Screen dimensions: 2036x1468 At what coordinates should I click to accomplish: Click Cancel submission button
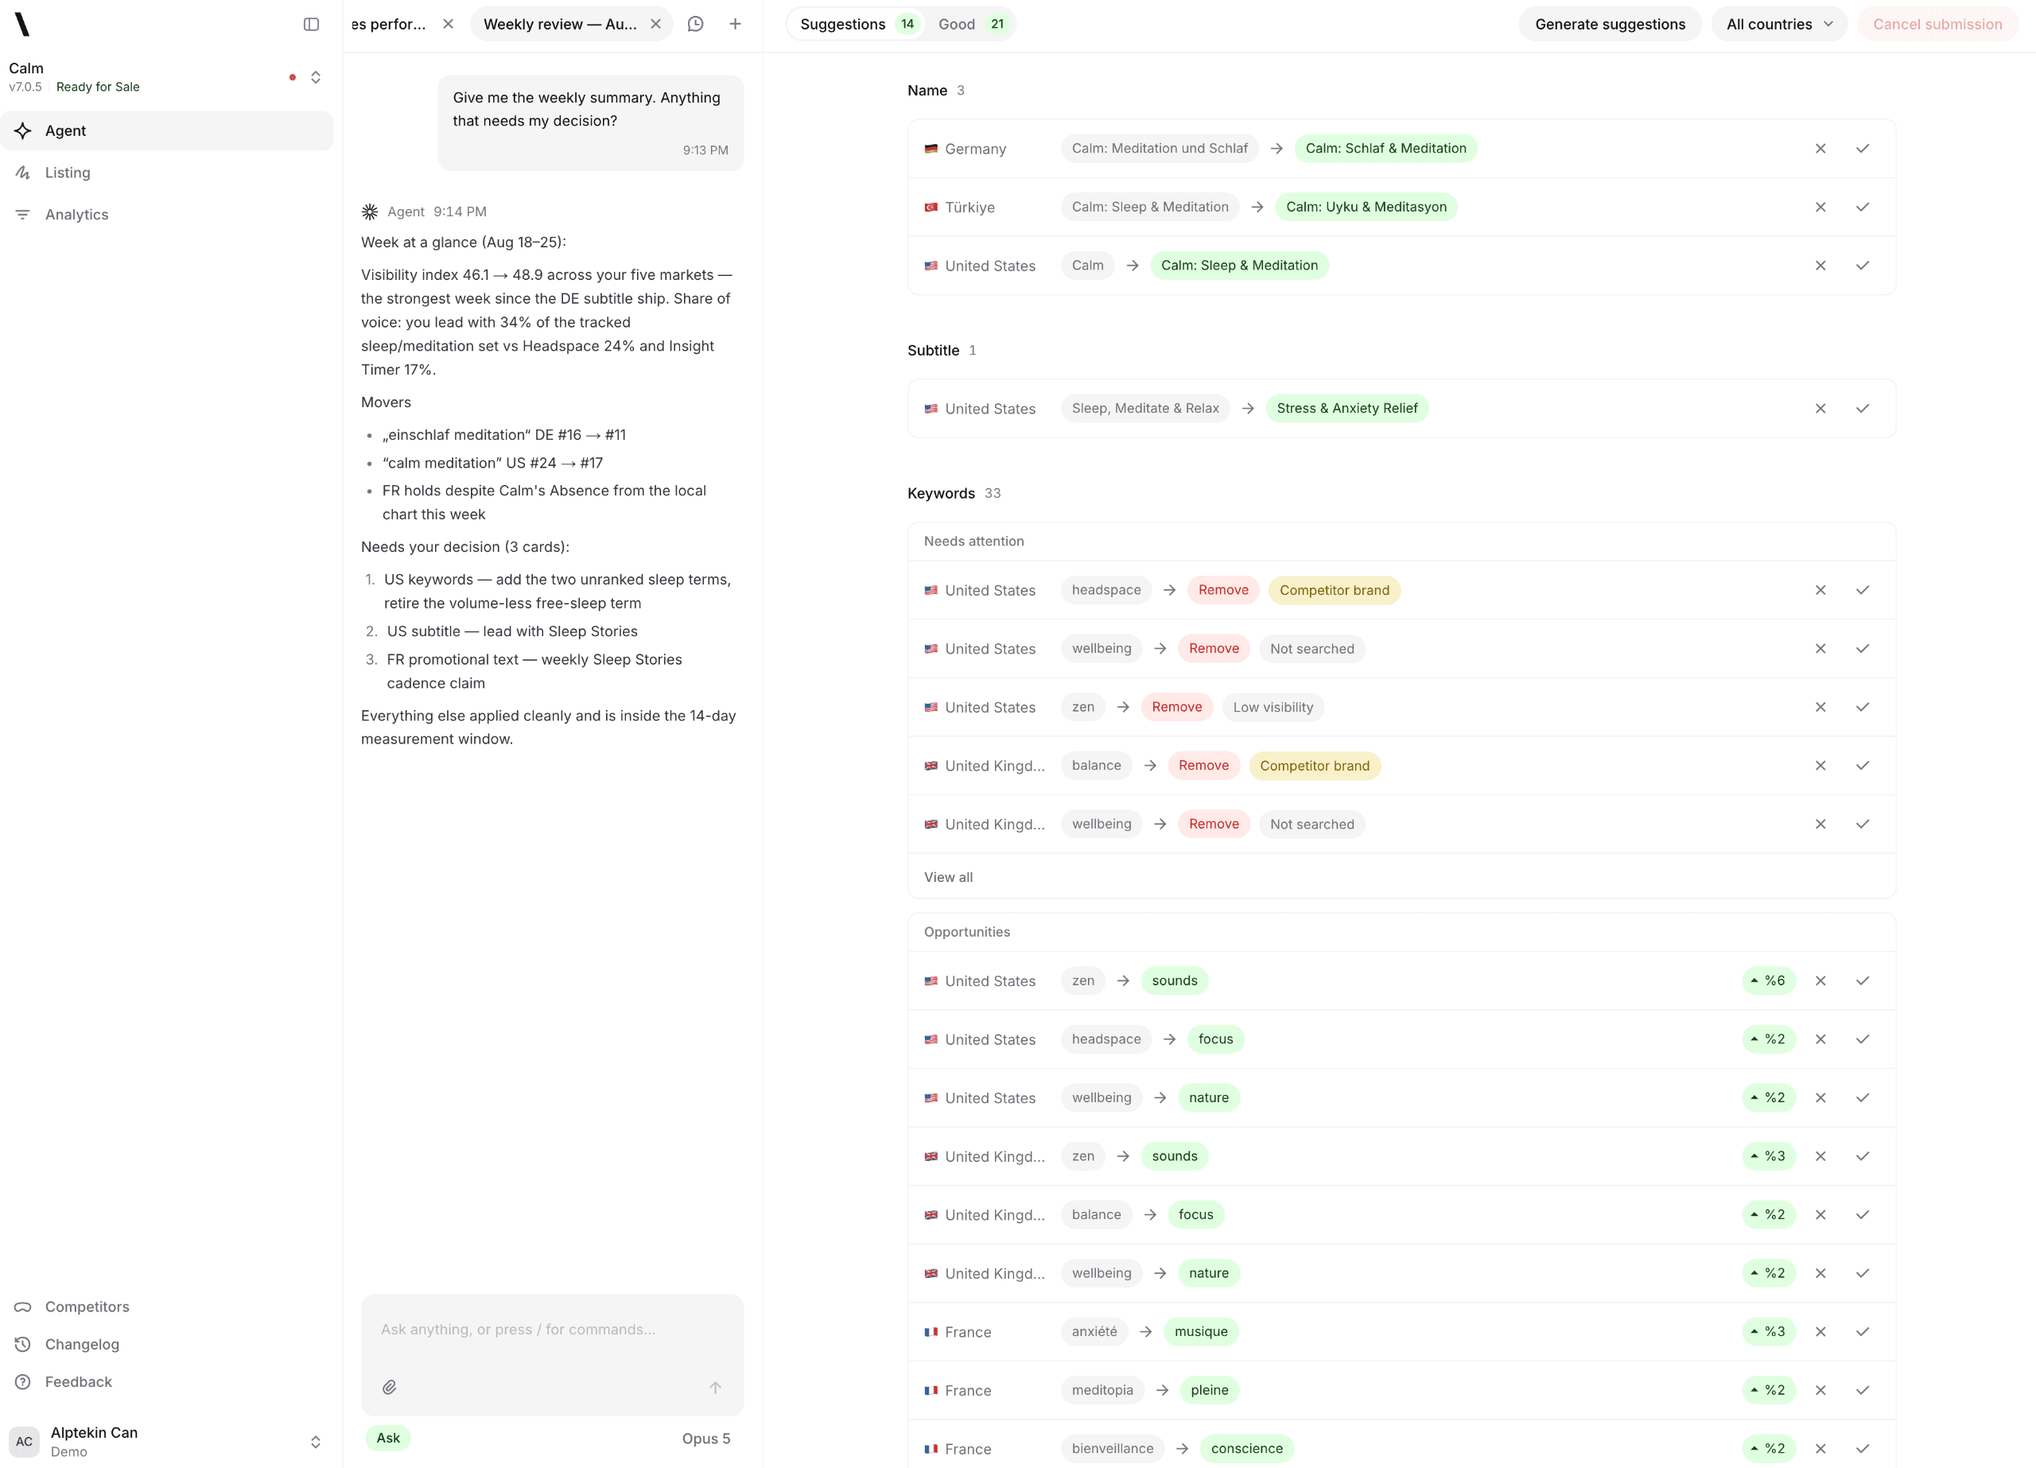[x=1937, y=24]
